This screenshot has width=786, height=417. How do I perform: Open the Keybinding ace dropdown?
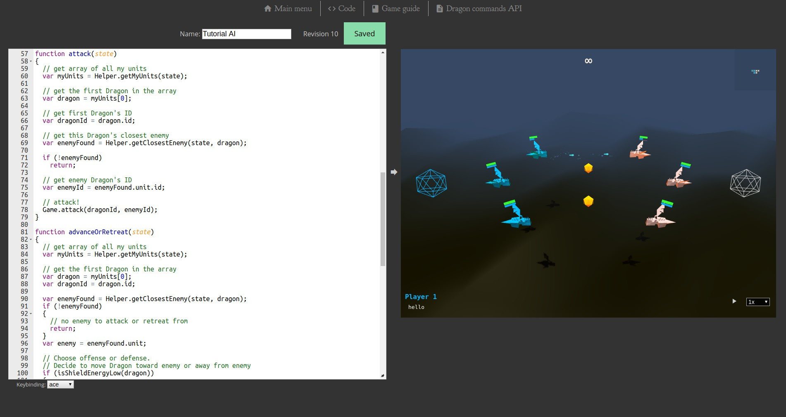pyautogui.click(x=60, y=384)
